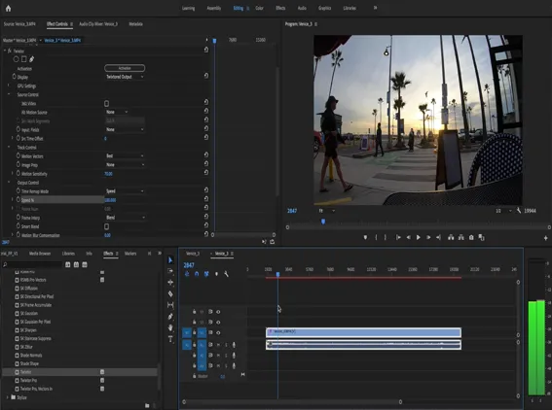Viewport: 552px width, 410px height.
Task: Select the Type tool
Action: point(170,339)
